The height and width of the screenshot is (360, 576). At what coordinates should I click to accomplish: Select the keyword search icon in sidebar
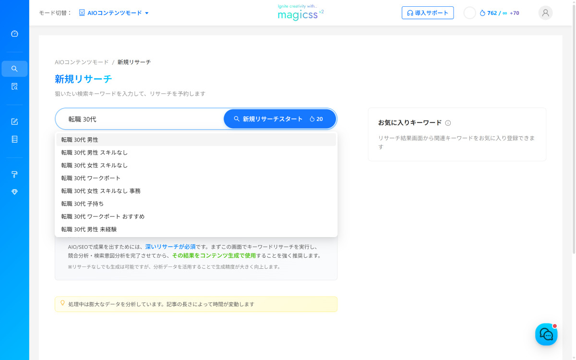[14, 69]
